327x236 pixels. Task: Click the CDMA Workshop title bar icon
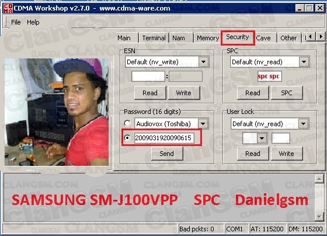[x=8, y=8]
